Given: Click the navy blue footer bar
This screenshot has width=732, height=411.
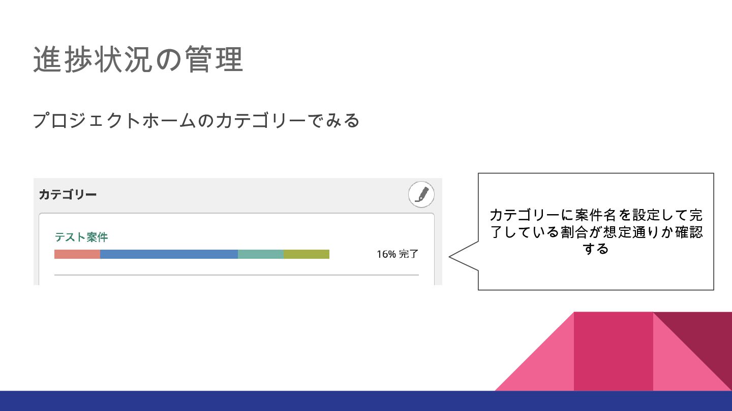Looking at the screenshot, I should (366, 401).
